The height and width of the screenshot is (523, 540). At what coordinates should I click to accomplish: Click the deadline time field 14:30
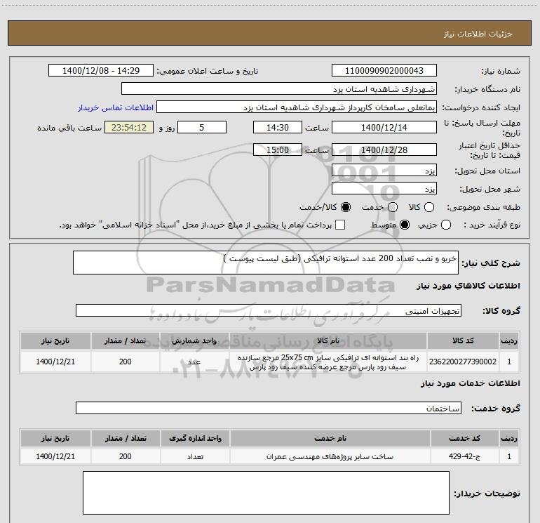(x=278, y=128)
